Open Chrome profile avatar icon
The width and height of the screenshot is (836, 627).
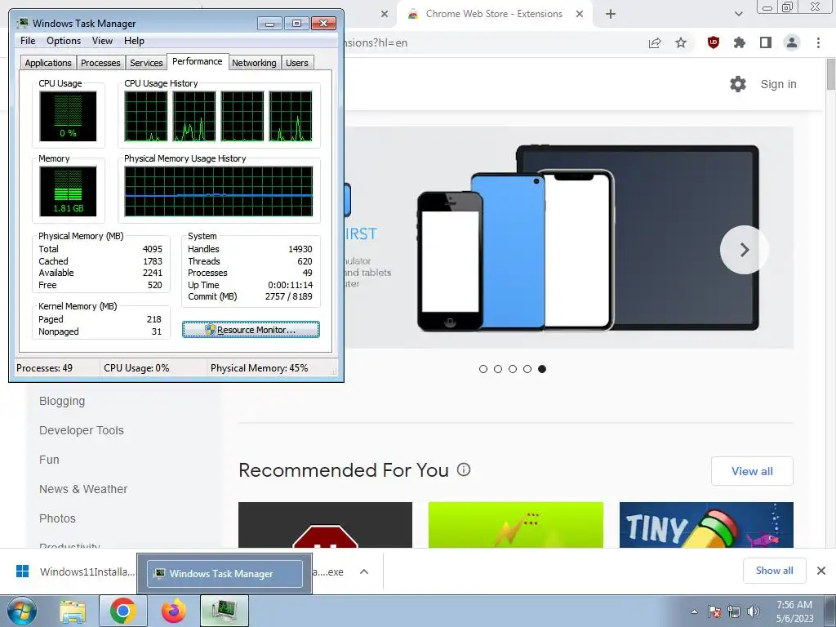792,42
